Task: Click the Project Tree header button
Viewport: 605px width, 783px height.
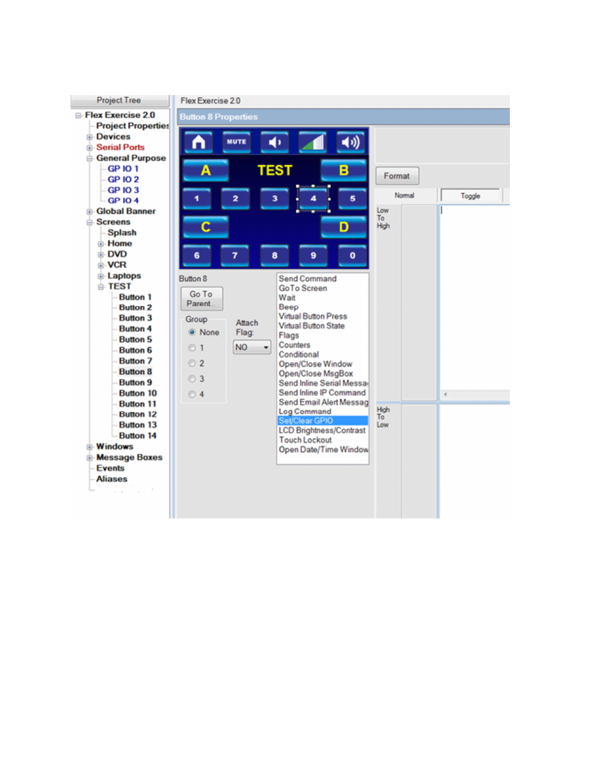Action: pyautogui.click(x=119, y=100)
